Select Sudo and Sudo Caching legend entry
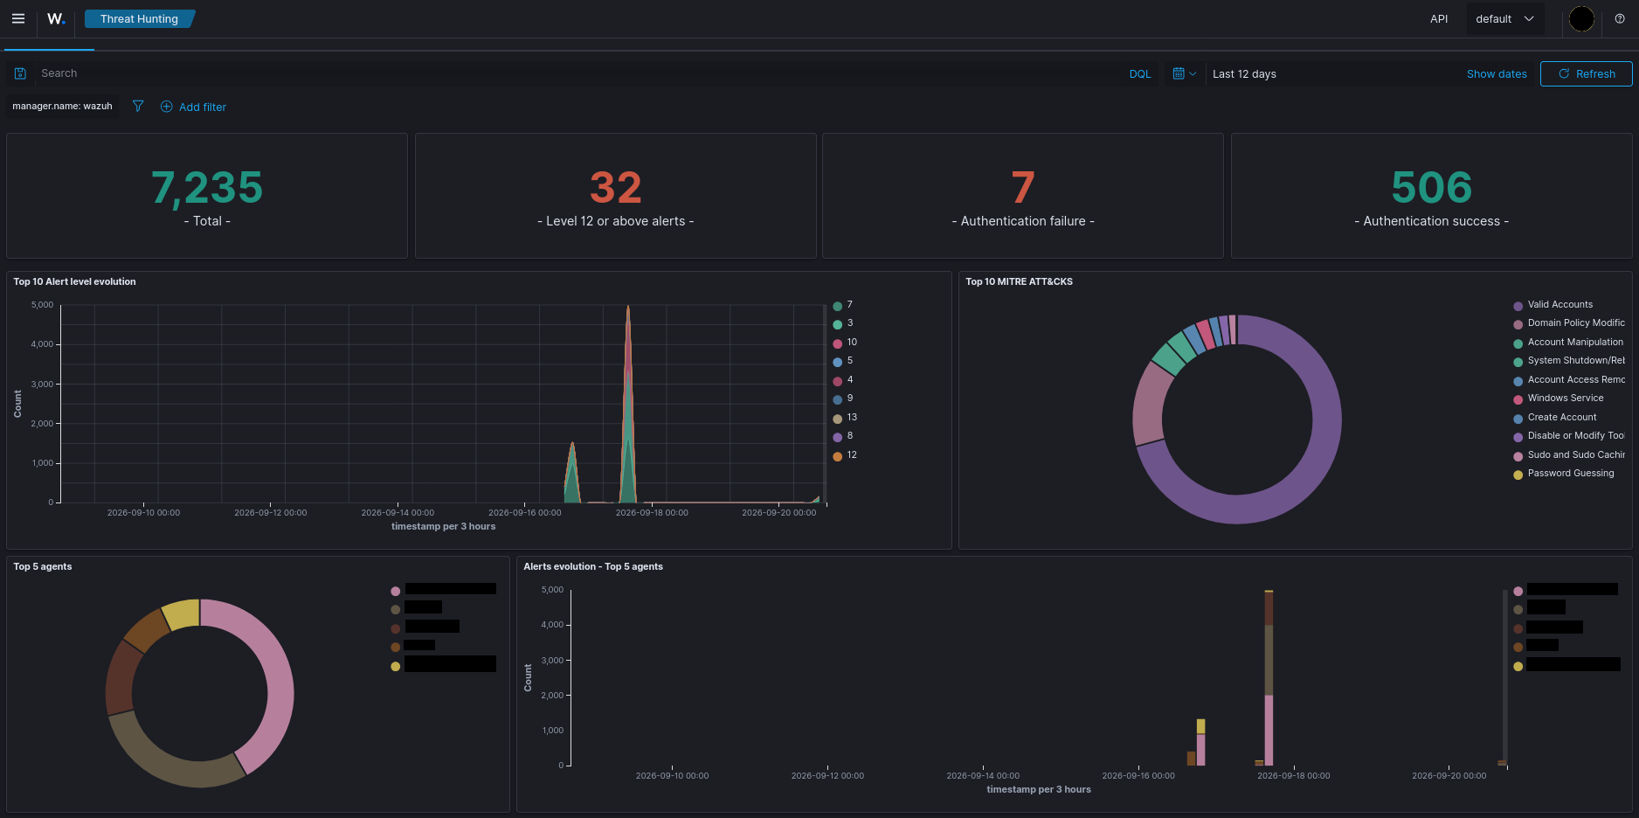This screenshot has height=818, width=1639. [x=1569, y=454]
